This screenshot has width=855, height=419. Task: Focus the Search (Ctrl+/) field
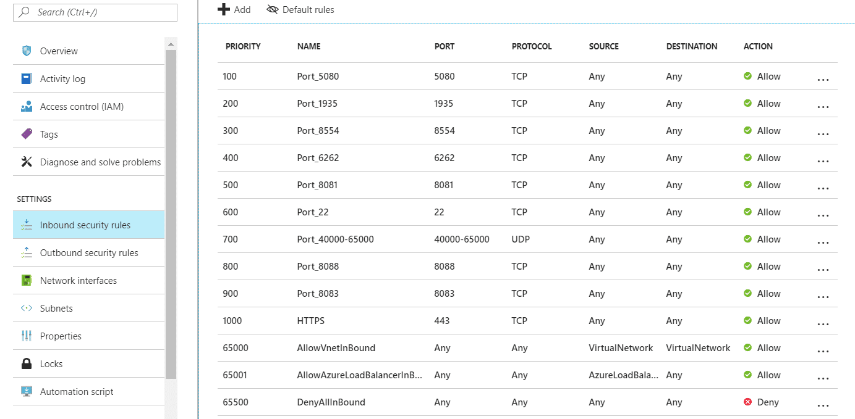(95, 12)
